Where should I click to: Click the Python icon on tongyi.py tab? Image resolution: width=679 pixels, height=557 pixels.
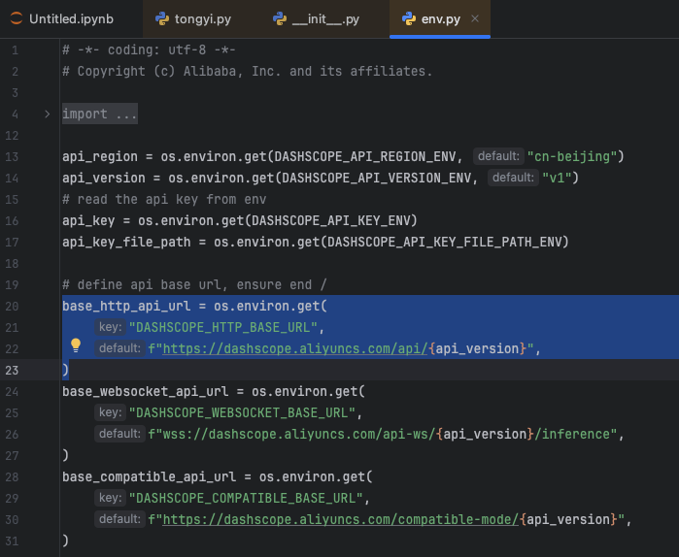click(x=162, y=18)
